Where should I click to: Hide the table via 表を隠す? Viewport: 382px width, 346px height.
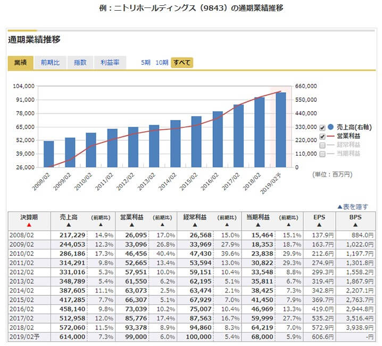click(x=353, y=207)
